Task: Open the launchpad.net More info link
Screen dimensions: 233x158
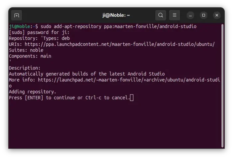Action: coord(129,80)
